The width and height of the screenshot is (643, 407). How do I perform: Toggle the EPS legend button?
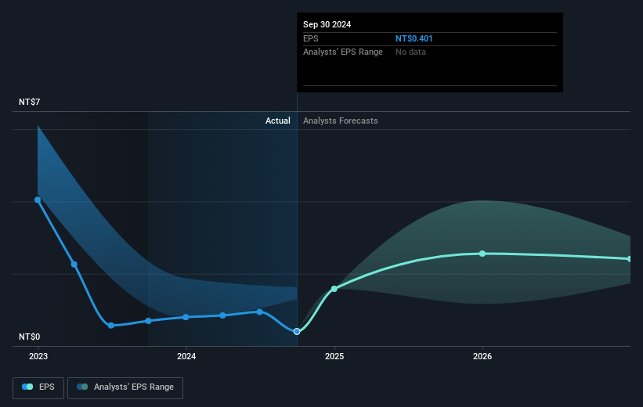pos(38,387)
